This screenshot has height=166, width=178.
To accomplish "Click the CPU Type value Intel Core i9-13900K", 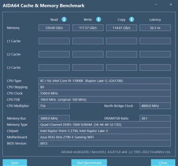I will (105, 81).
